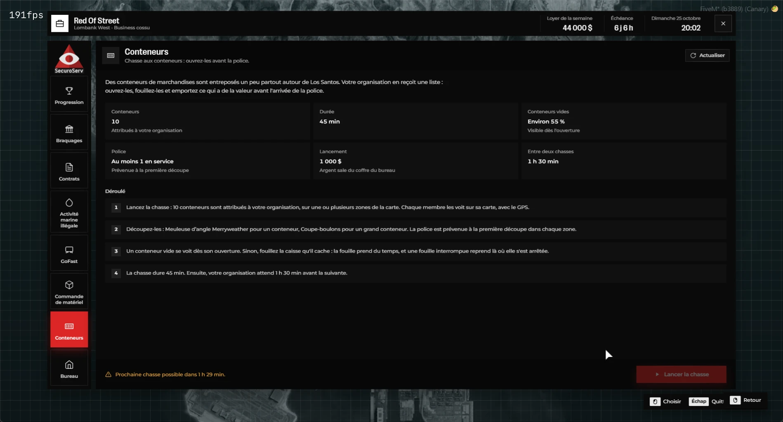Viewport: 783px width, 422px height.
Task: Click the Échéance 6 j 6 h value
Action: (623, 28)
